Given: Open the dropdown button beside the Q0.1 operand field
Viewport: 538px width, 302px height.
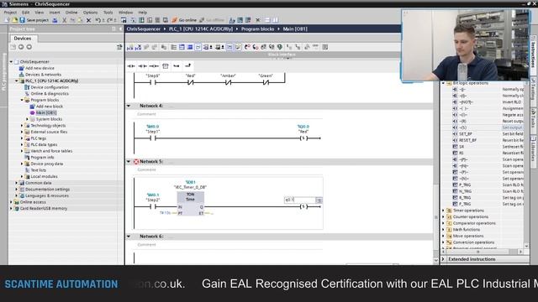Looking at the screenshot, I should (319, 200).
